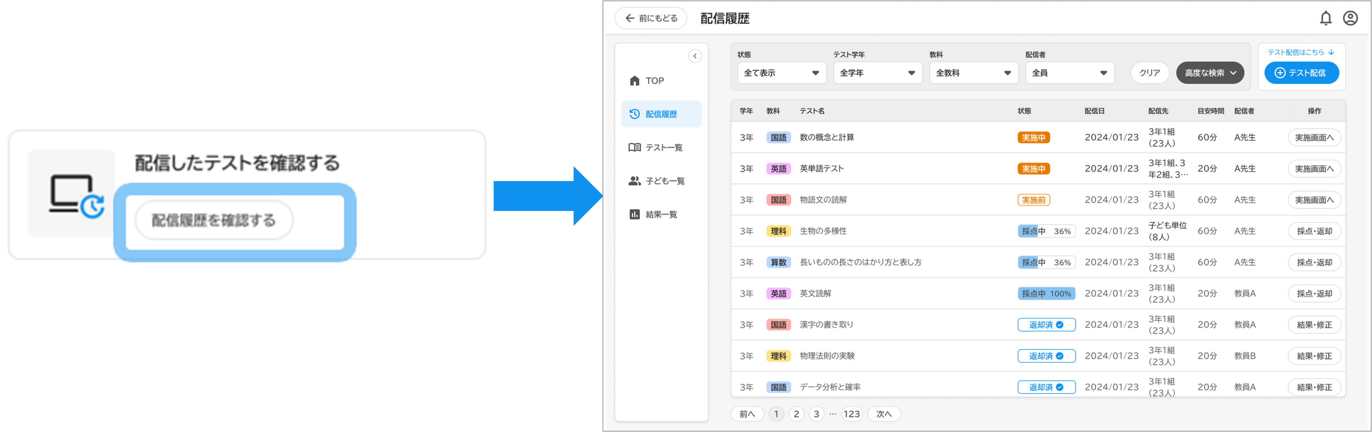The width and height of the screenshot is (1372, 432).
Task: Collapse the sidebar with the chevron button
Action: (x=695, y=57)
